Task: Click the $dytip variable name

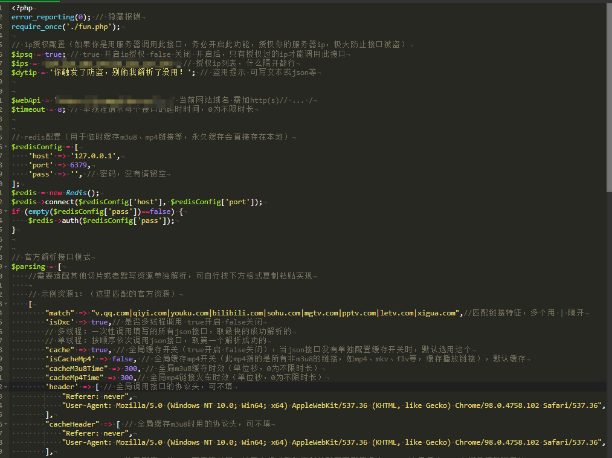Action: [x=24, y=73]
